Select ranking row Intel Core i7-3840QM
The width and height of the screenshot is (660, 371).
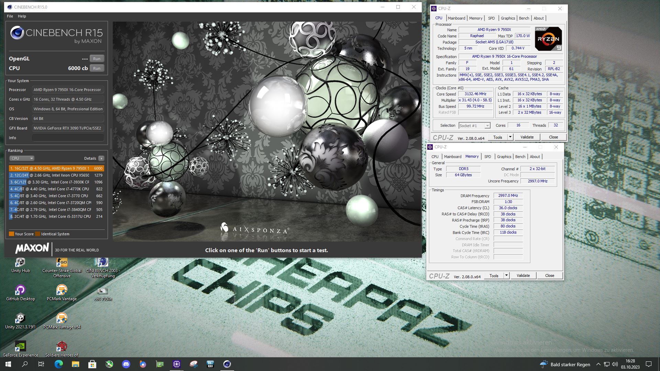(56, 210)
